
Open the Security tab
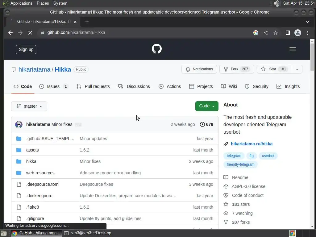pyautogui.click(x=256, y=86)
